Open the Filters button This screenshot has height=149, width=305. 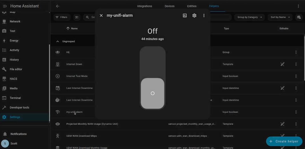[x=61, y=17]
